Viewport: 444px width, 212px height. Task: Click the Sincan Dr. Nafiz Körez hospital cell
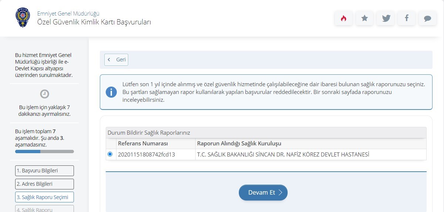(x=283, y=155)
